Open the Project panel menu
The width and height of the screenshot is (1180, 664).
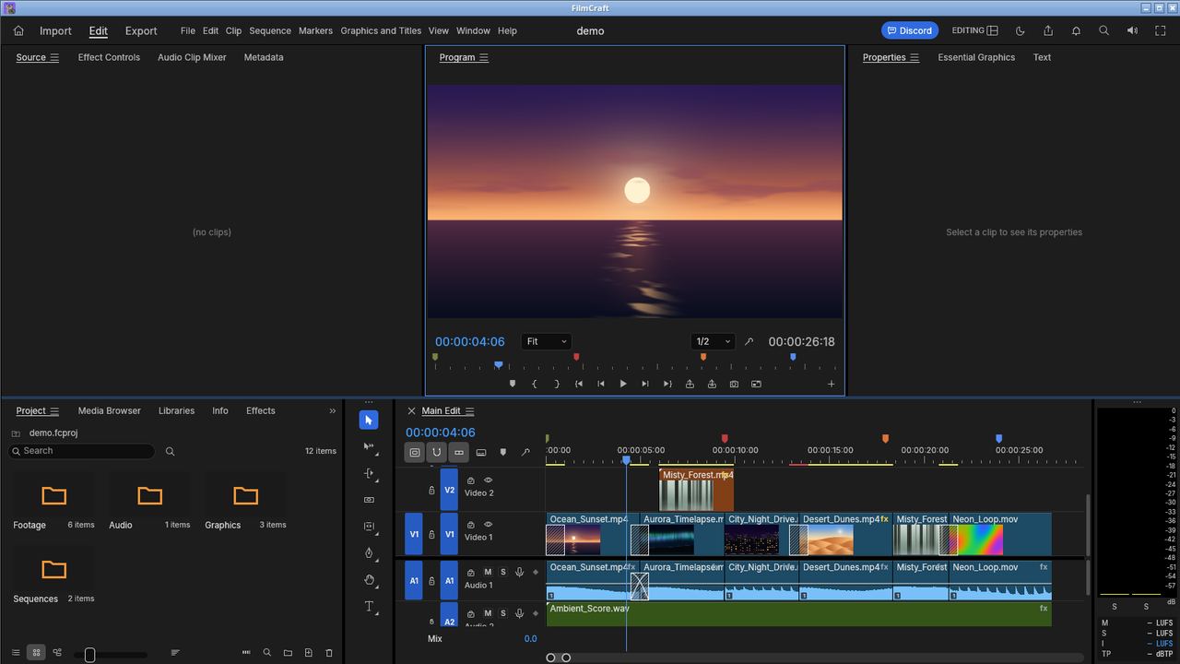[54, 411]
